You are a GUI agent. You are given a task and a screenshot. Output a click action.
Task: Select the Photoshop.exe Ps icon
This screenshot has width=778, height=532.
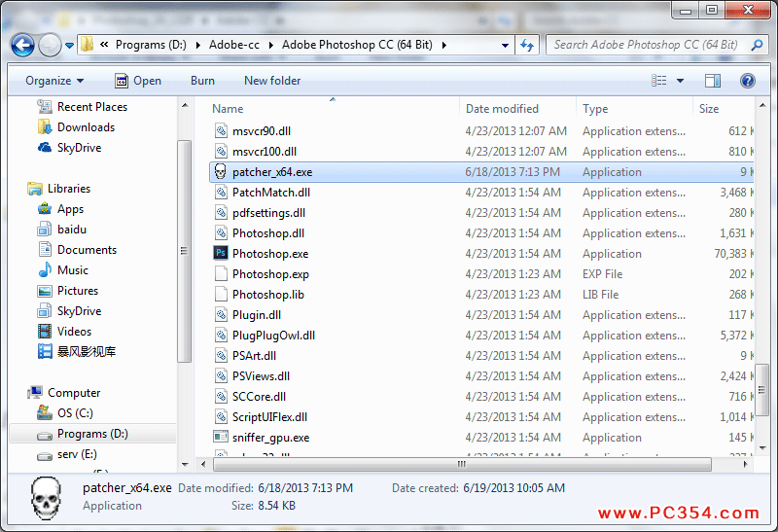(220, 254)
